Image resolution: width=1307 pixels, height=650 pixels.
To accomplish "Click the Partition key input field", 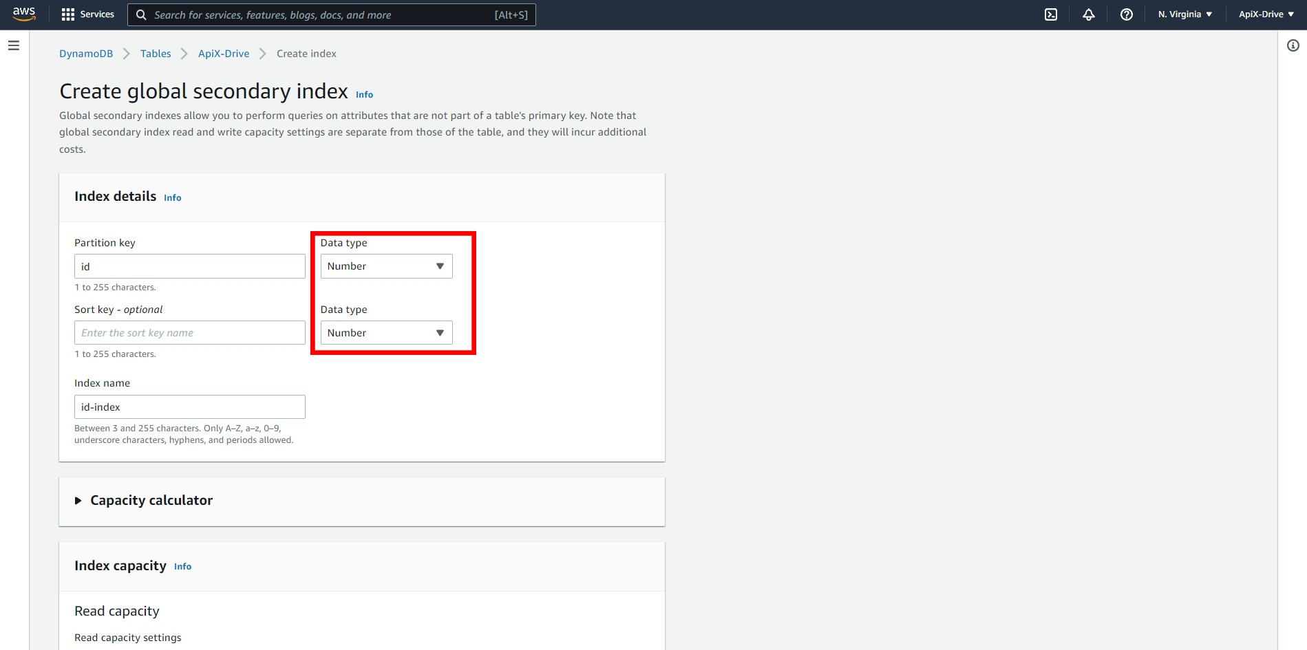I will (x=190, y=266).
